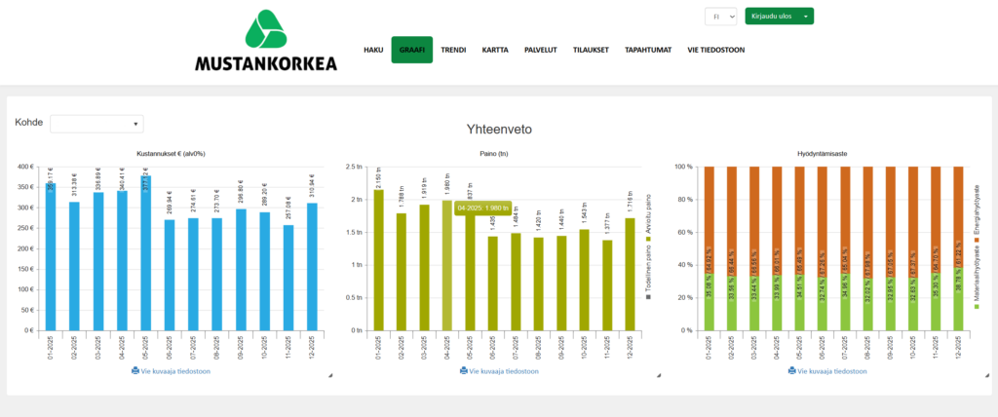The width and height of the screenshot is (998, 417).
Task: Click printer icon under Paino chart
Action: pyautogui.click(x=463, y=371)
